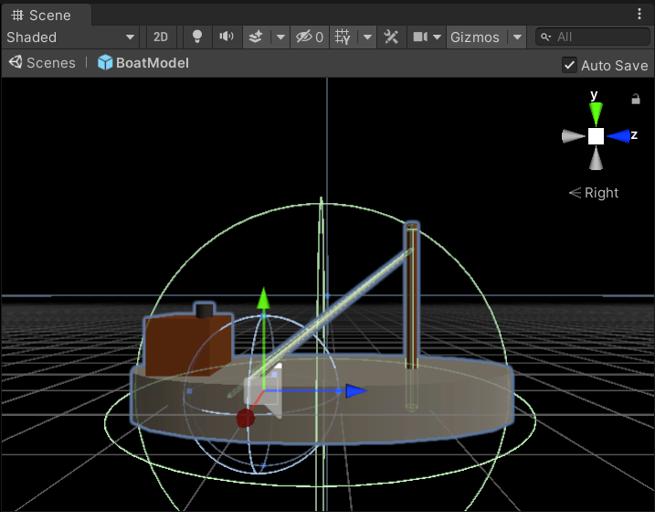This screenshot has width=655, height=512.
Task: Toggle the 2D view mode
Action: click(x=161, y=37)
